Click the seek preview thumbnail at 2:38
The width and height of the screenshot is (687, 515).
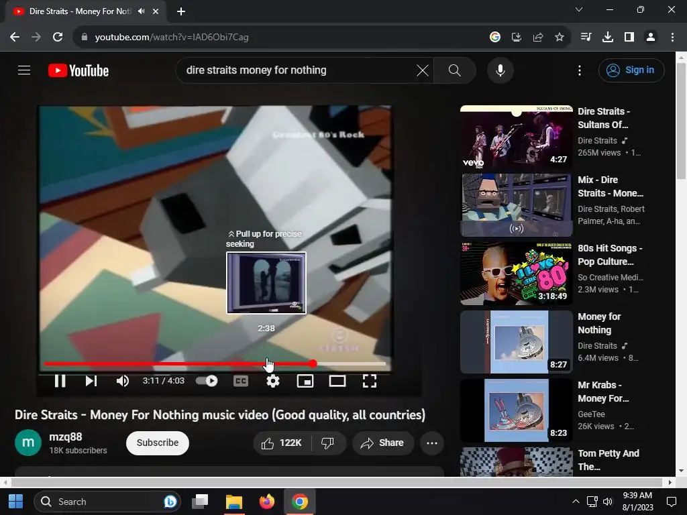click(x=266, y=283)
